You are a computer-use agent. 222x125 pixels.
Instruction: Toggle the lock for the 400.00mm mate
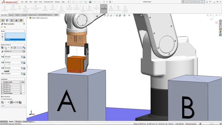coord(24,57)
